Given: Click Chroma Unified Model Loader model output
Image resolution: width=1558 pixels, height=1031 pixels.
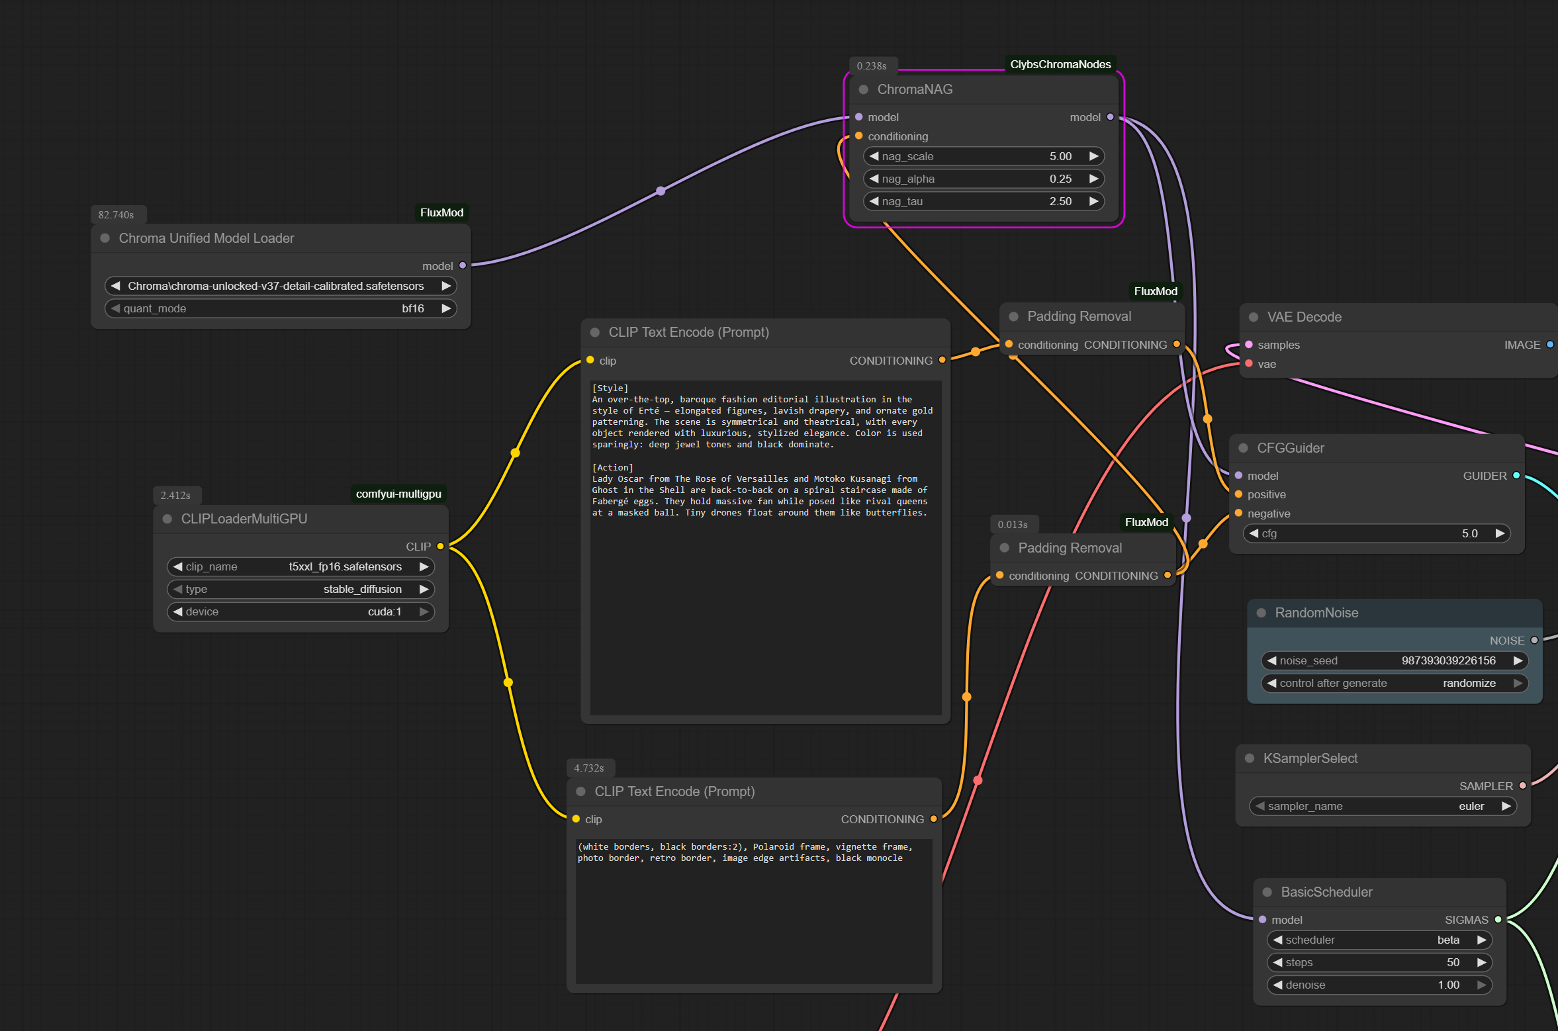Looking at the screenshot, I should [463, 265].
